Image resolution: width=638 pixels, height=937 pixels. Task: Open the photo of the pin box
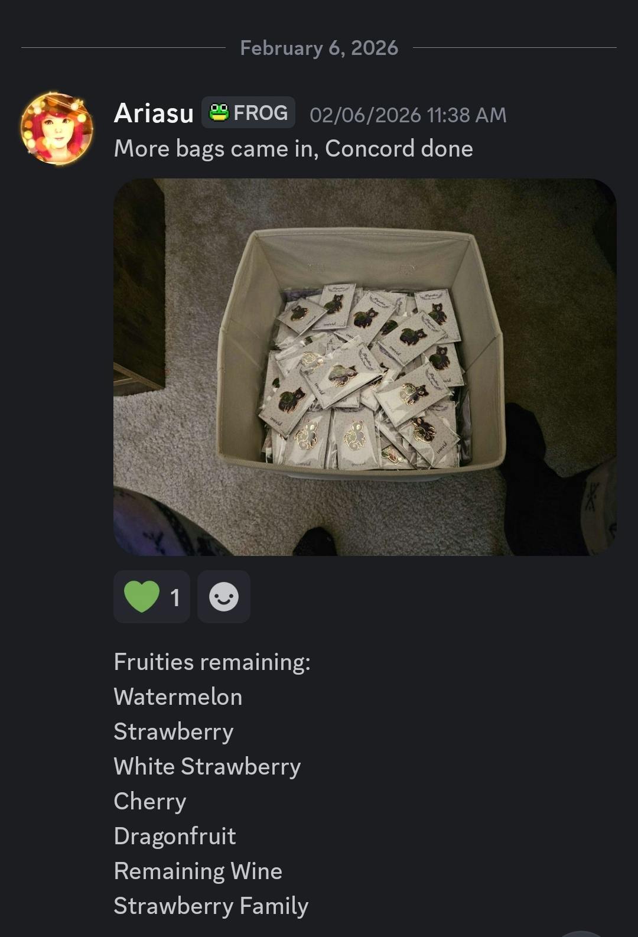click(364, 366)
